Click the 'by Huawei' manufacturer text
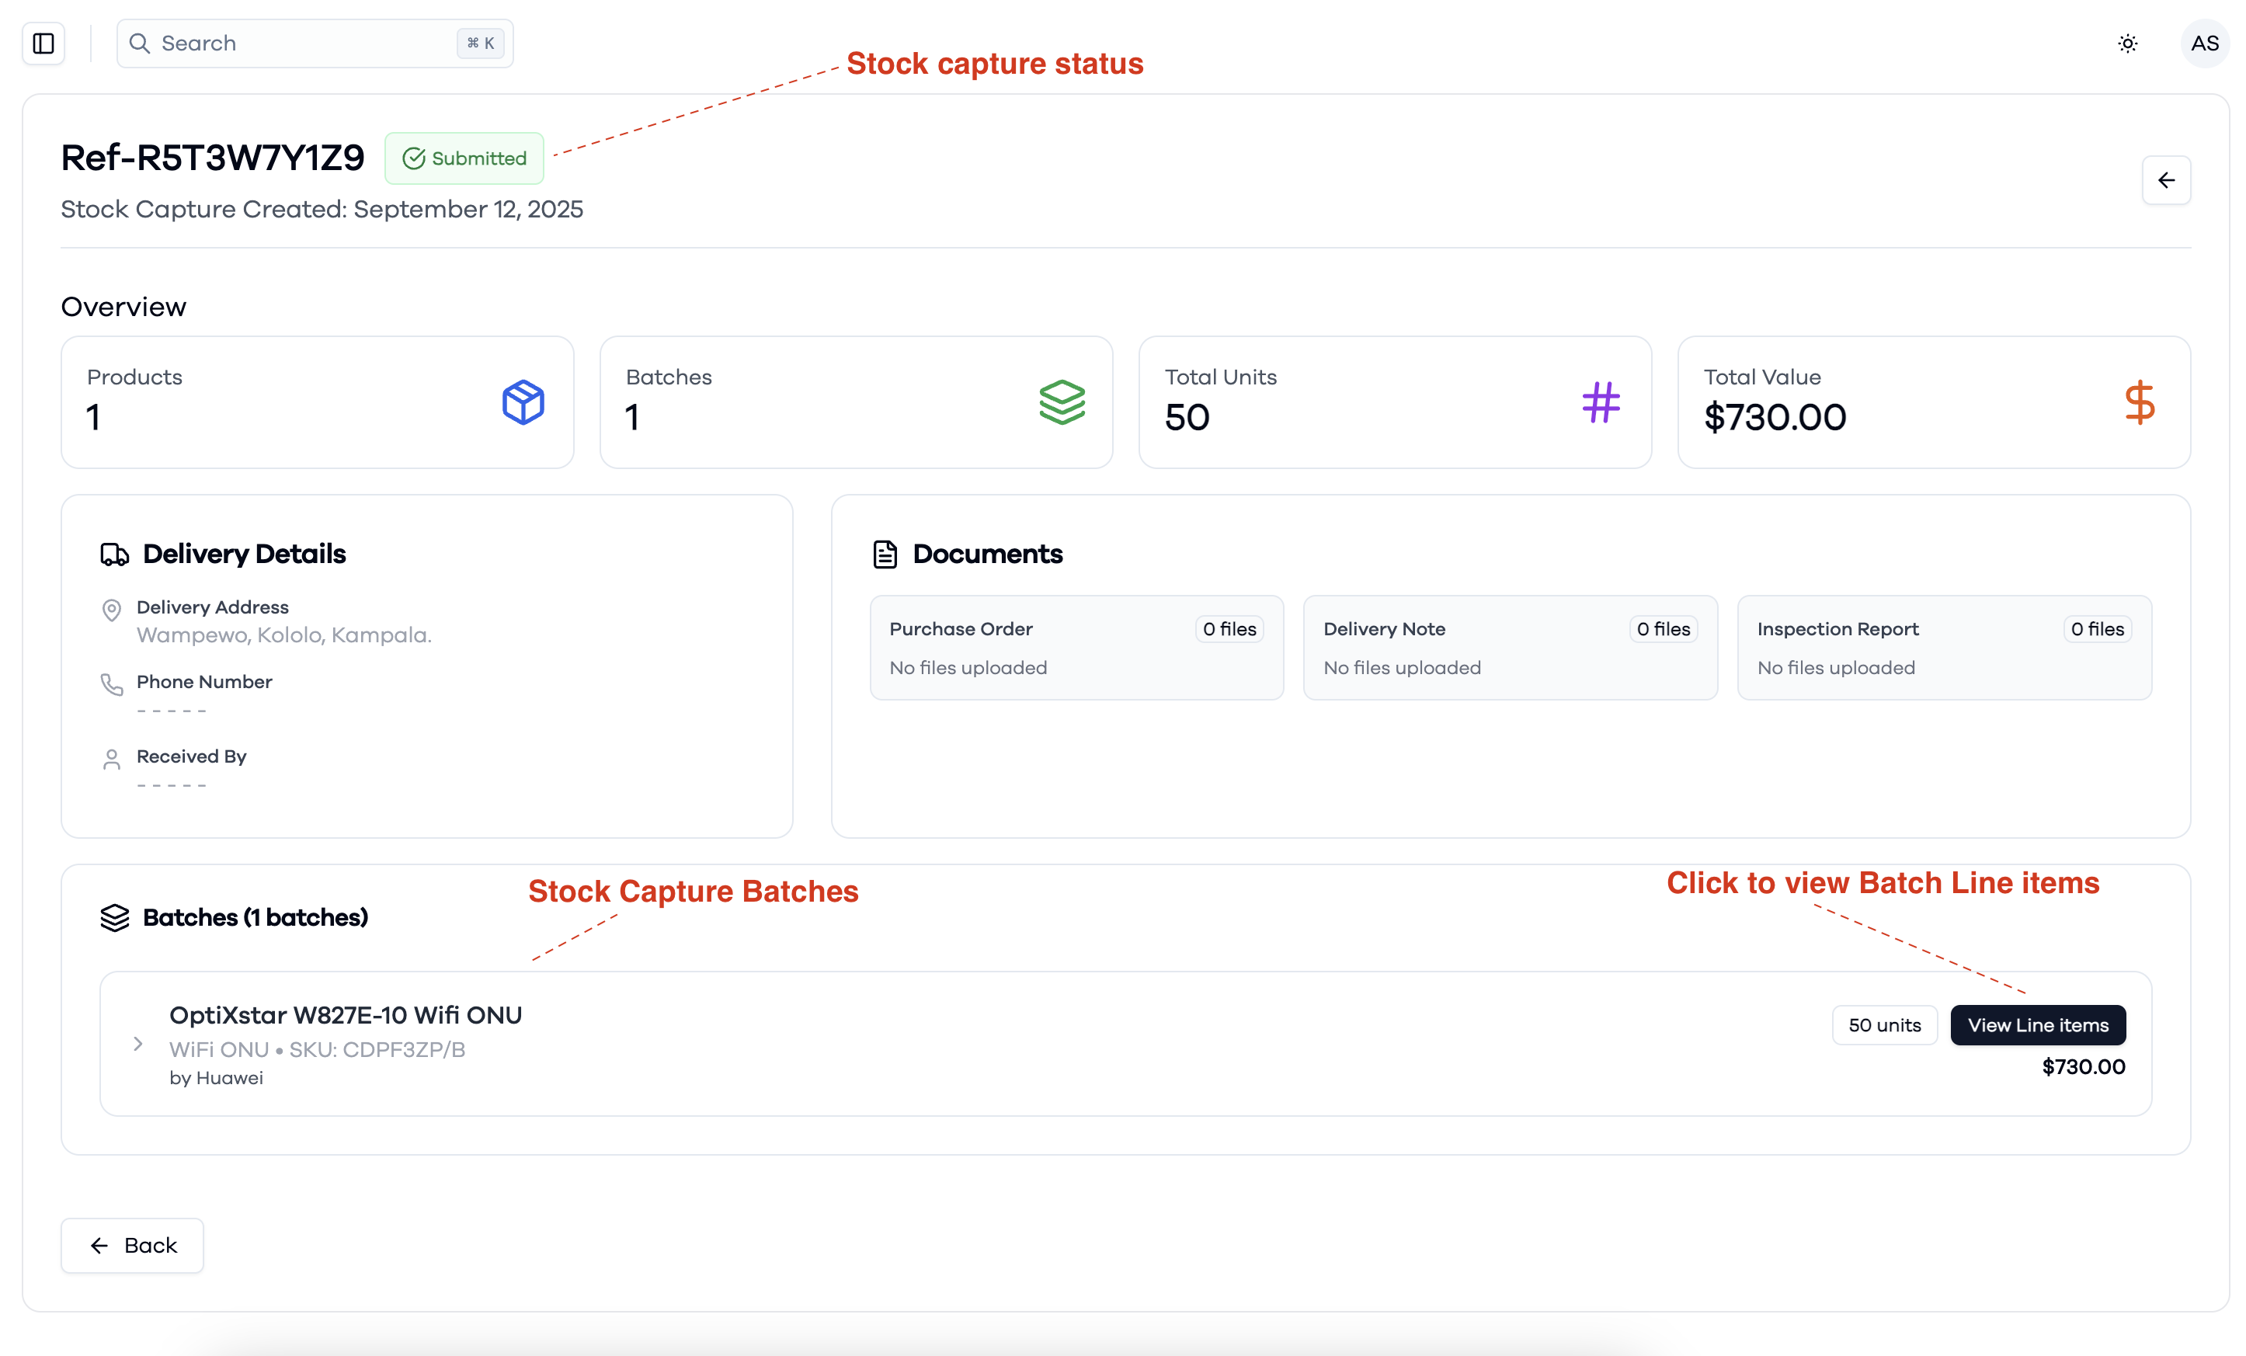Screen dimensions: 2246x1356 (x=216, y=1078)
